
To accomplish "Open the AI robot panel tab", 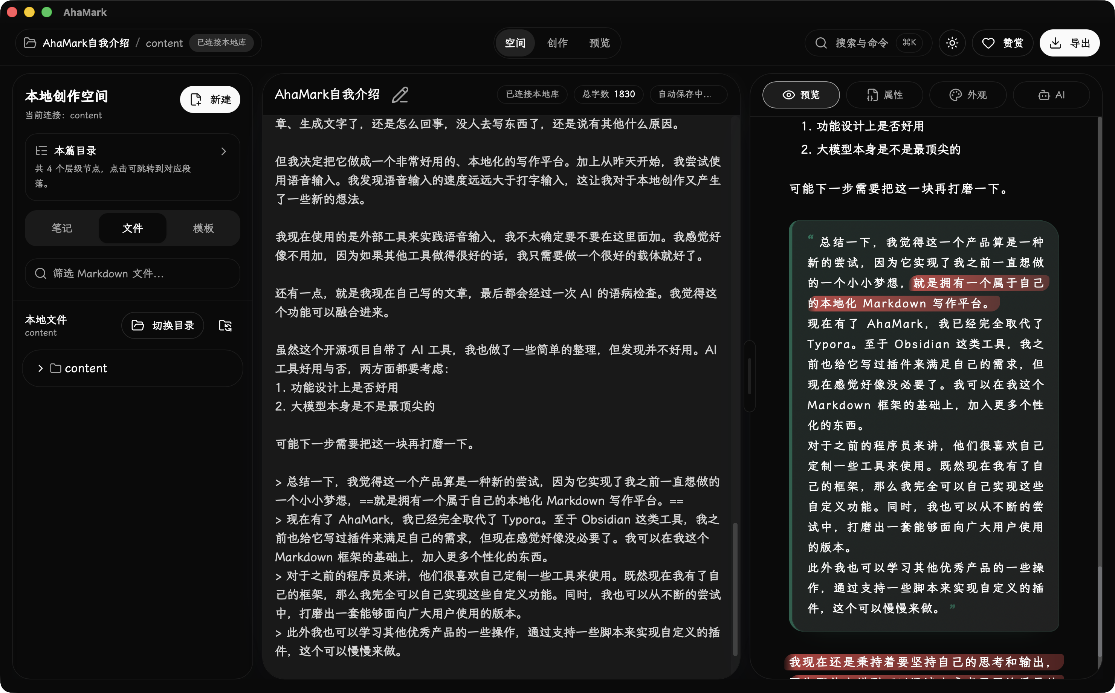I will click(x=1051, y=95).
